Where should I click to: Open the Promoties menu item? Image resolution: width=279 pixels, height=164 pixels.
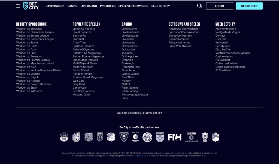pyautogui.click(x=108, y=6)
